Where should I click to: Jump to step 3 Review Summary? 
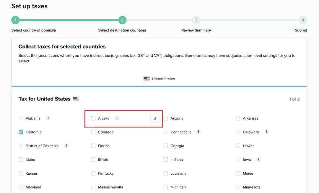tap(196, 20)
